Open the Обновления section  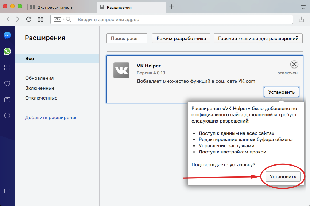[39, 78]
